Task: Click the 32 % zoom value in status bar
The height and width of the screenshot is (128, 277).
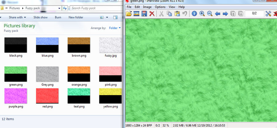Action: [166, 126]
